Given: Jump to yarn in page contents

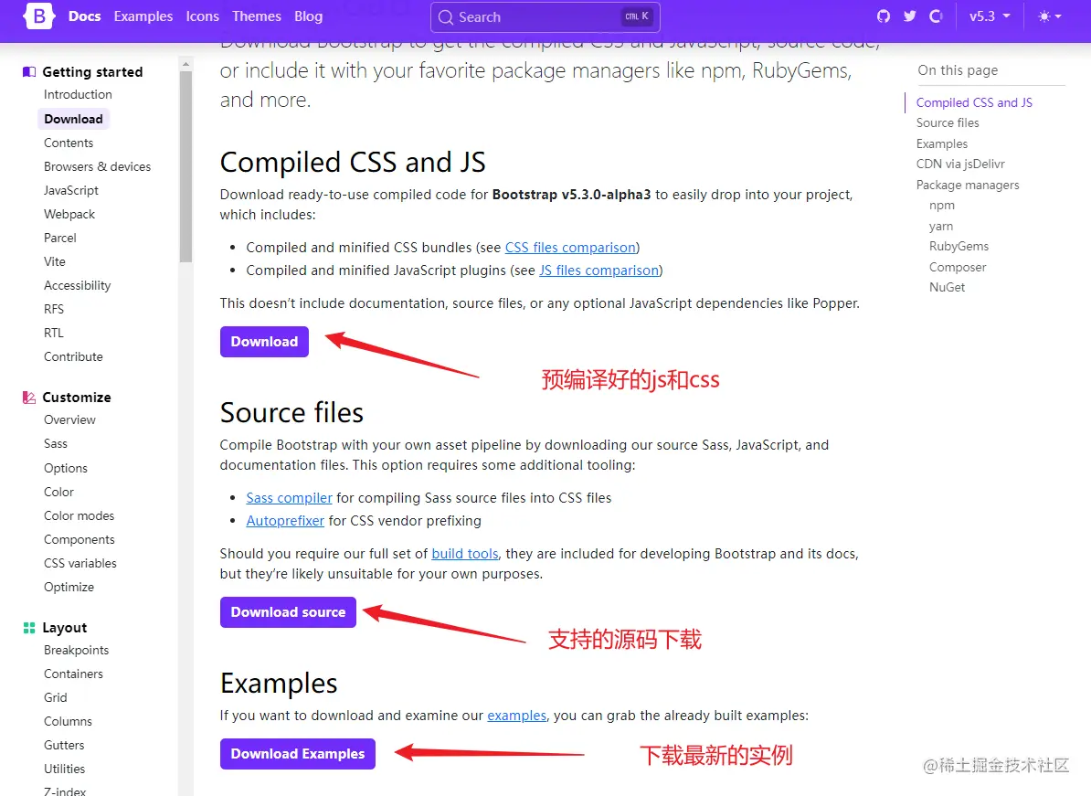Looking at the screenshot, I should click(x=941, y=226).
